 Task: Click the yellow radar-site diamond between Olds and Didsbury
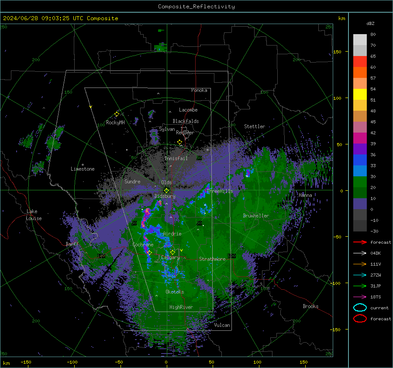tap(166, 190)
